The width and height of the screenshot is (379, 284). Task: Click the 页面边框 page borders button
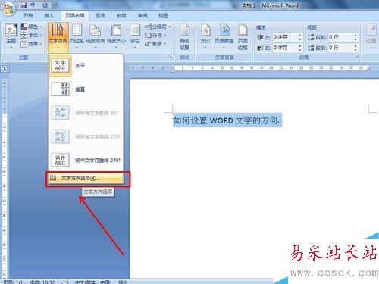[243, 37]
